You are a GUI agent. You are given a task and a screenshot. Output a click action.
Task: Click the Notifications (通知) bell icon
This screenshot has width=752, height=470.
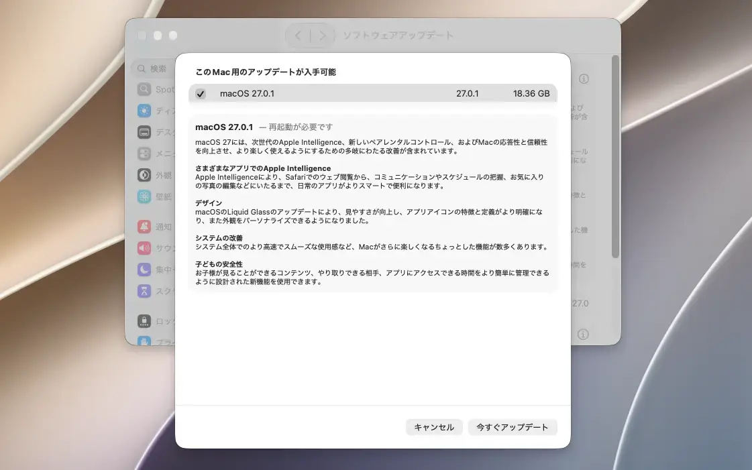144,227
